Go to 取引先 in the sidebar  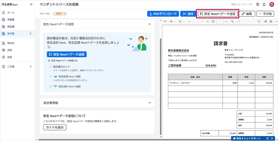click(11, 43)
